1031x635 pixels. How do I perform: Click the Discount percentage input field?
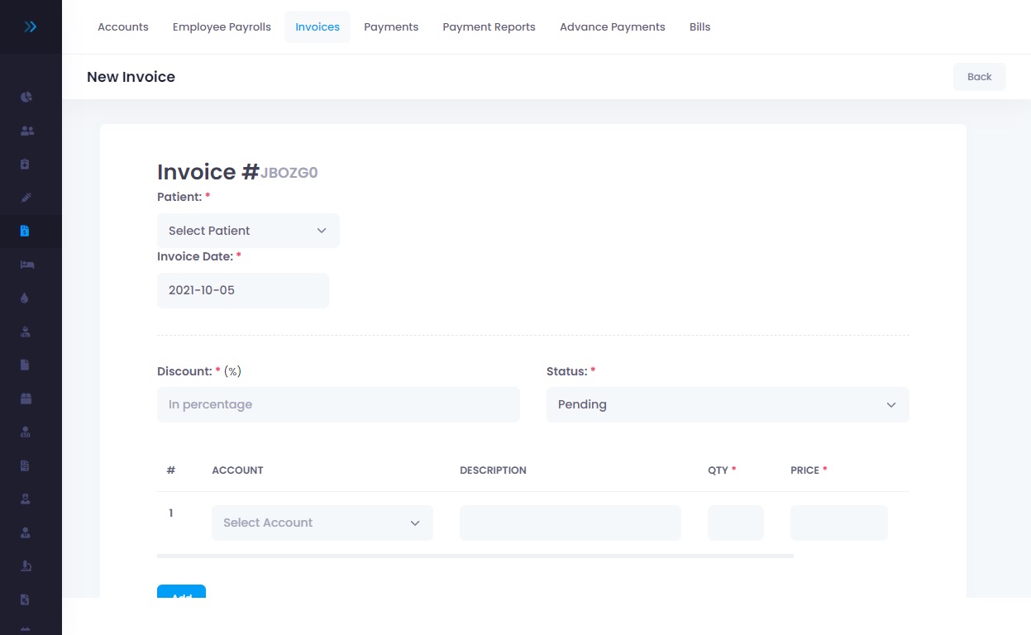point(338,404)
